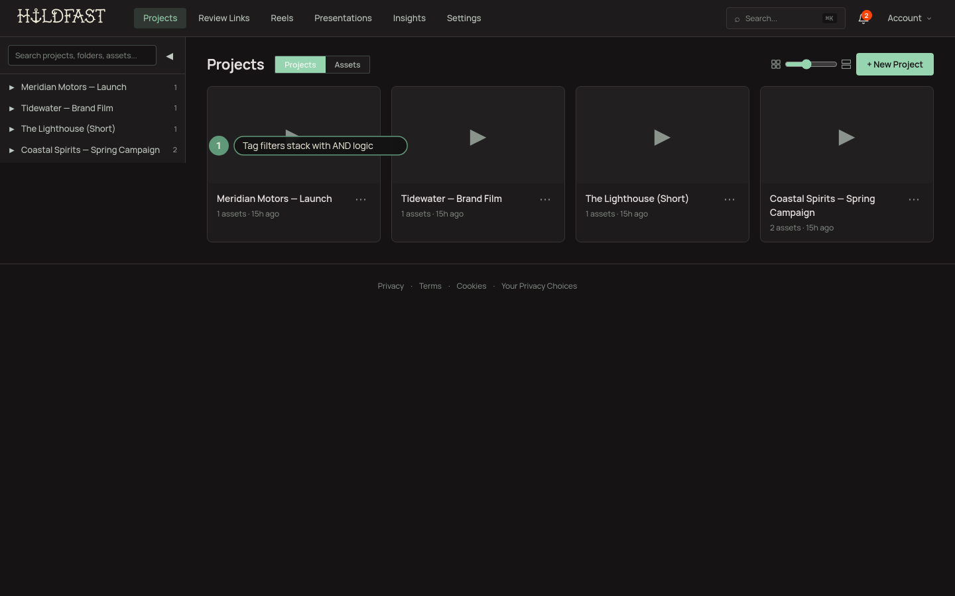Select the Projects view toggle
This screenshot has width=955, height=596.
300,64
